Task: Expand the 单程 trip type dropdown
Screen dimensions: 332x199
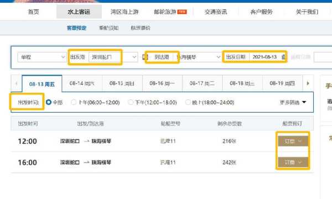Action: [x=41, y=57]
